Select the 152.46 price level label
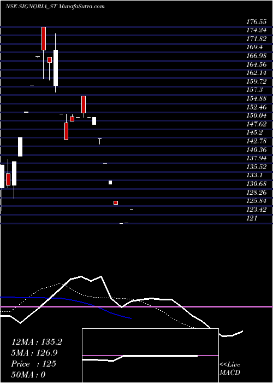Screen dimensions: 273x383 (x=256, y=107)
